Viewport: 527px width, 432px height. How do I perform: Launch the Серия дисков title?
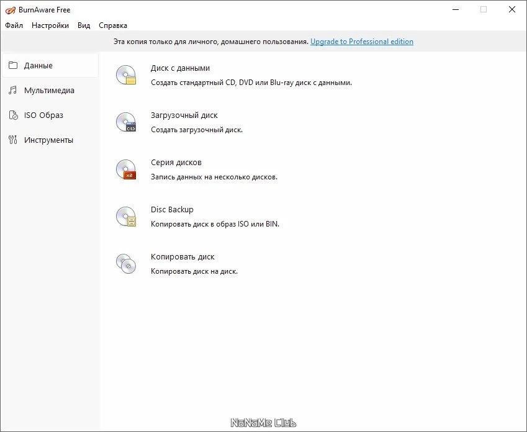[x=176, y=163]
